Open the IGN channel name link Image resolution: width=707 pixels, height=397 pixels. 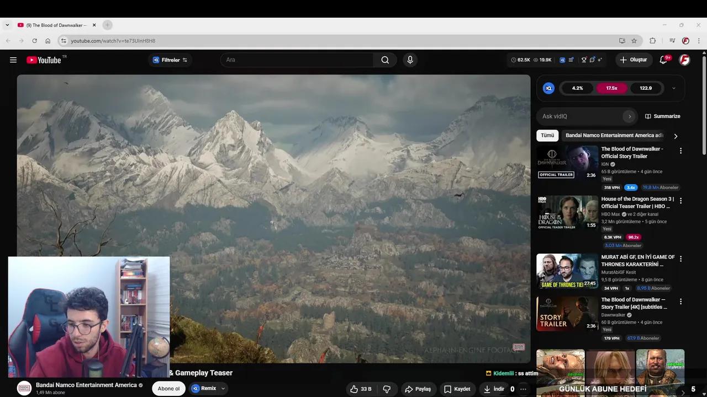605,164
